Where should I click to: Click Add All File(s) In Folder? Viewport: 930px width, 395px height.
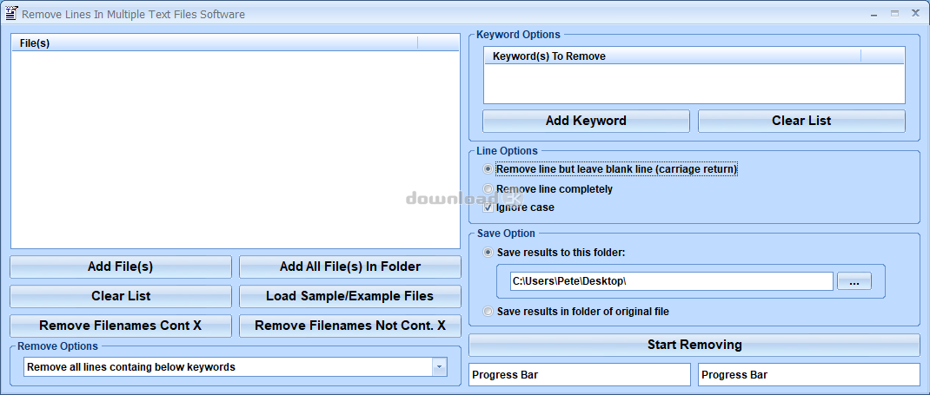pos(350,267)
